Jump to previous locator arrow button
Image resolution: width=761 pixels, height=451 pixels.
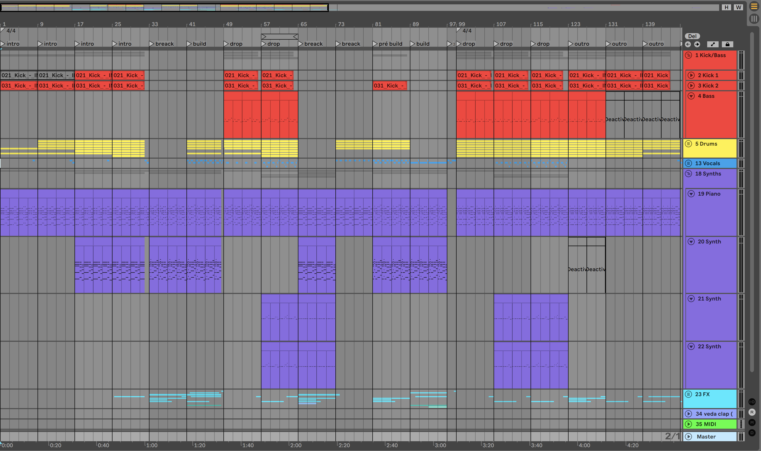[688, 44]
